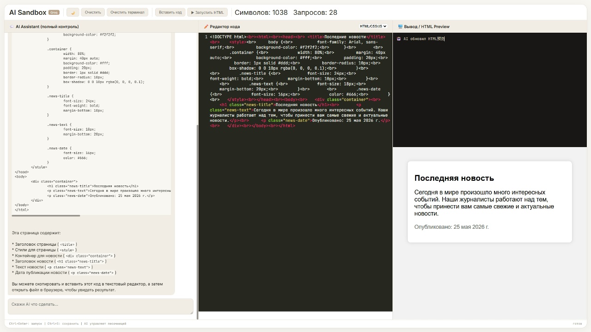
Task: Click the Вставить код button
Action: coord(170,12)
